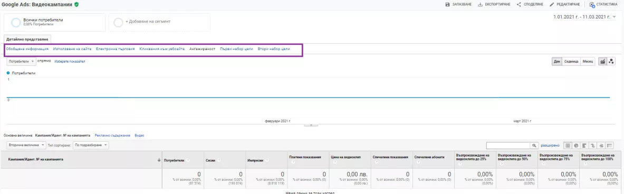This screenshot has width=624, height=194.
Task: Click the table search magnifier icon
Action: 534,145
